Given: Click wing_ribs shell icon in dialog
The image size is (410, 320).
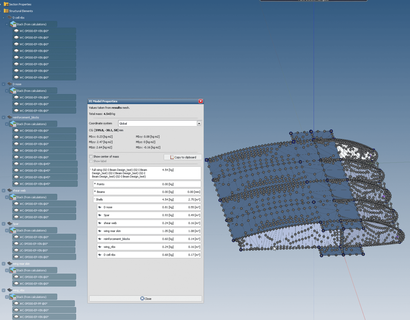Looking at the screenshot, I should [x=100, y=247].
